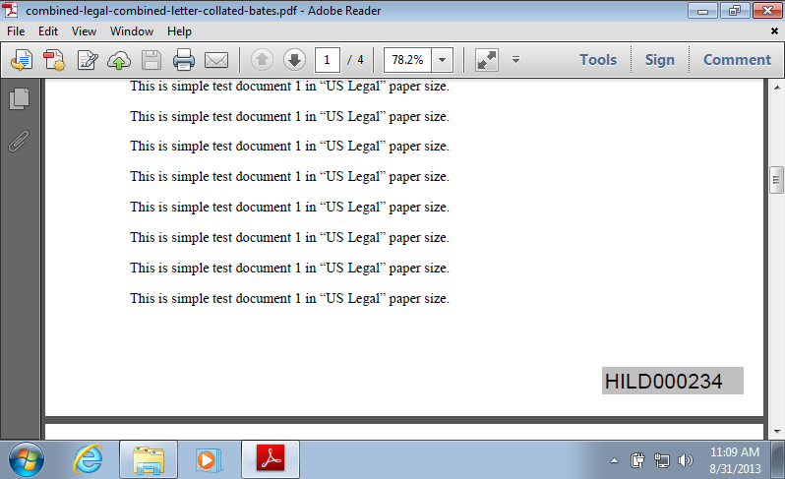Click the Show desktop button
This screenshot has height=479, width=785.
tap(777, 459)
